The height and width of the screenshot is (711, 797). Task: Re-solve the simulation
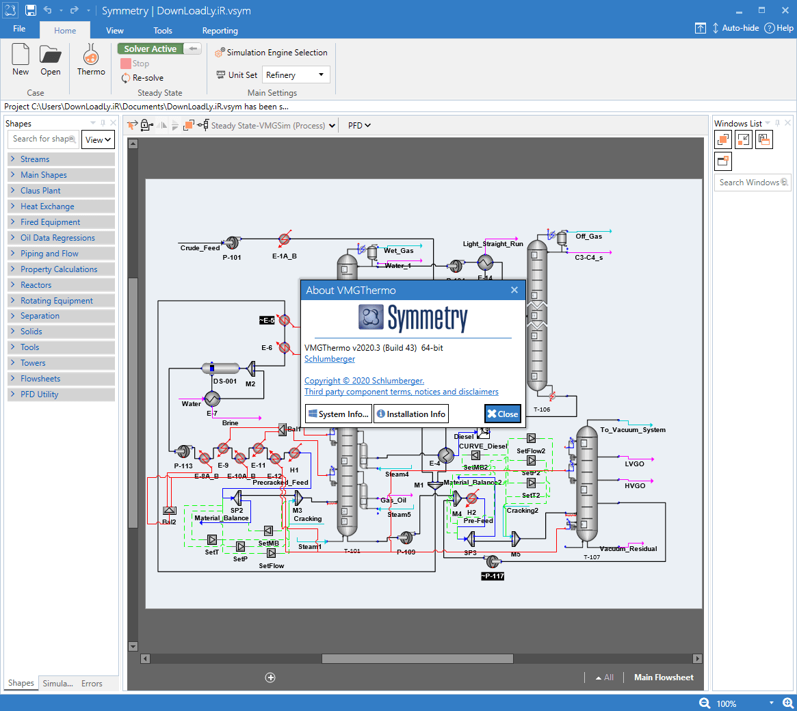click(x=144, y=77)
